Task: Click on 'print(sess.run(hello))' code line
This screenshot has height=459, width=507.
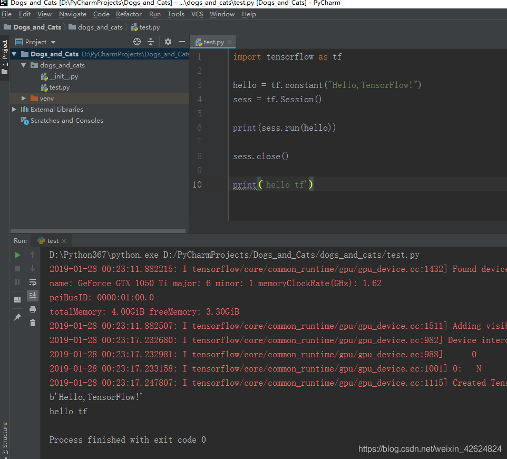Action: click(284, 128)
